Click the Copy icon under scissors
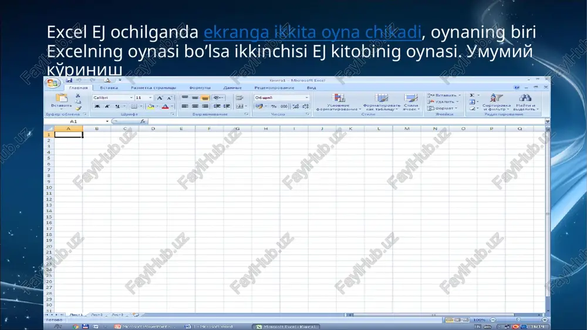The height and width of the screenshot is (330, 587). pos(78,102)
